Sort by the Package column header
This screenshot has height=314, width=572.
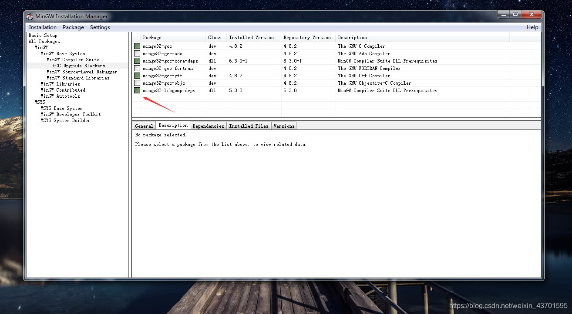pyautogui.click(x=173, y=38)
